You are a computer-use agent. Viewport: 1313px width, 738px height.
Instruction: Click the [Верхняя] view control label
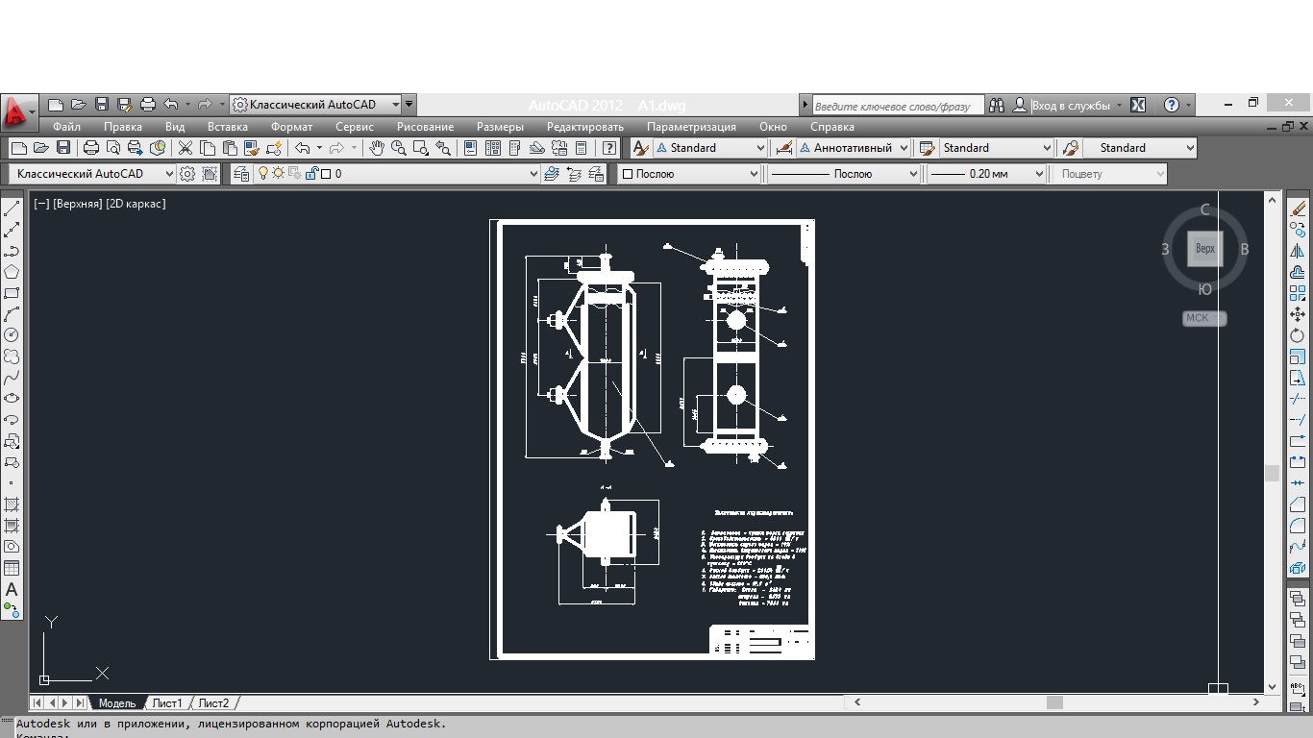click(78, 204)
